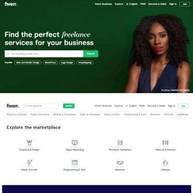The height and width of the screenshot is (193, 193).
Task: Click the Fiverr logo in the green header
Action: [x=11, y=4]
